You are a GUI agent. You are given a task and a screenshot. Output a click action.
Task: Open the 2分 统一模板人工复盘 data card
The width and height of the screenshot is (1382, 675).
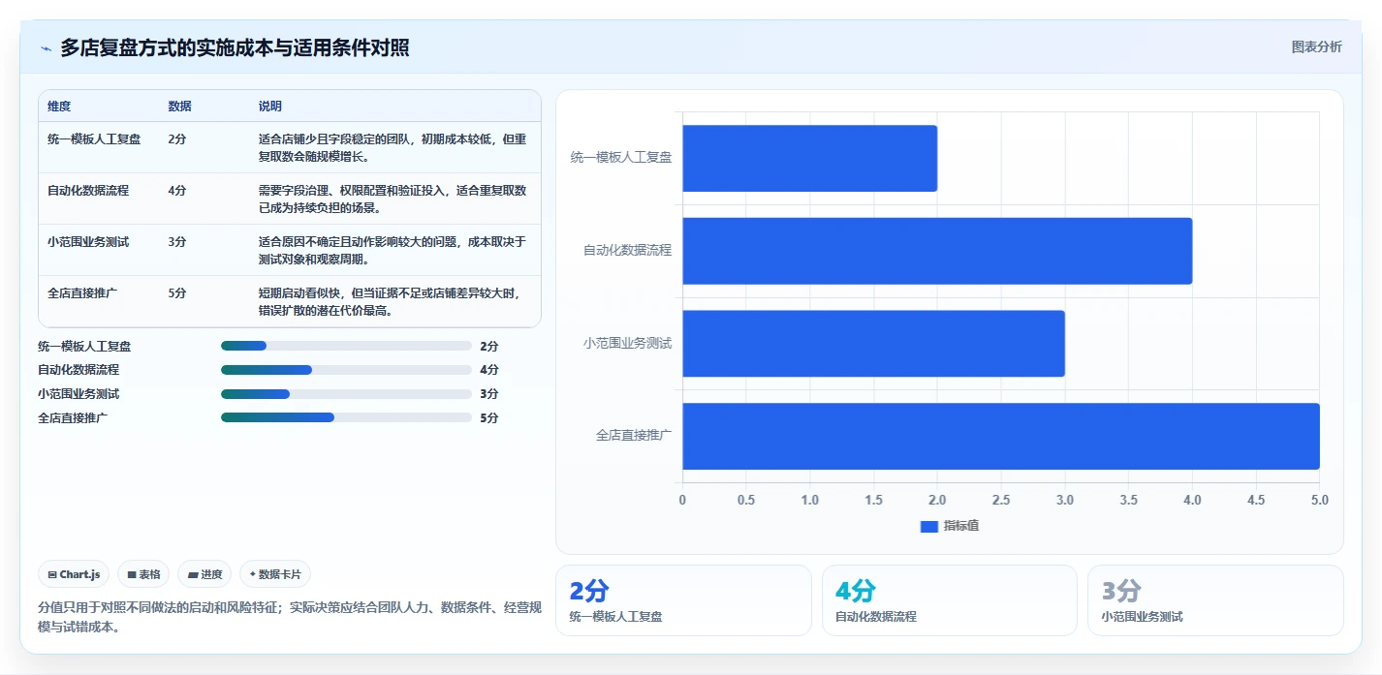pyautogui.click(x=683, y=600)
